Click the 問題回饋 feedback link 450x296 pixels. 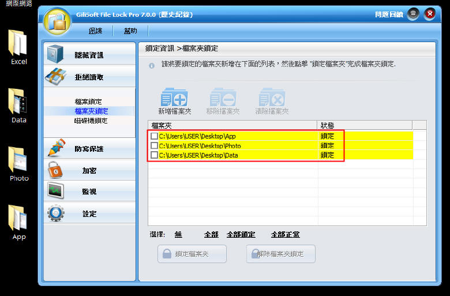coord(389,14)
